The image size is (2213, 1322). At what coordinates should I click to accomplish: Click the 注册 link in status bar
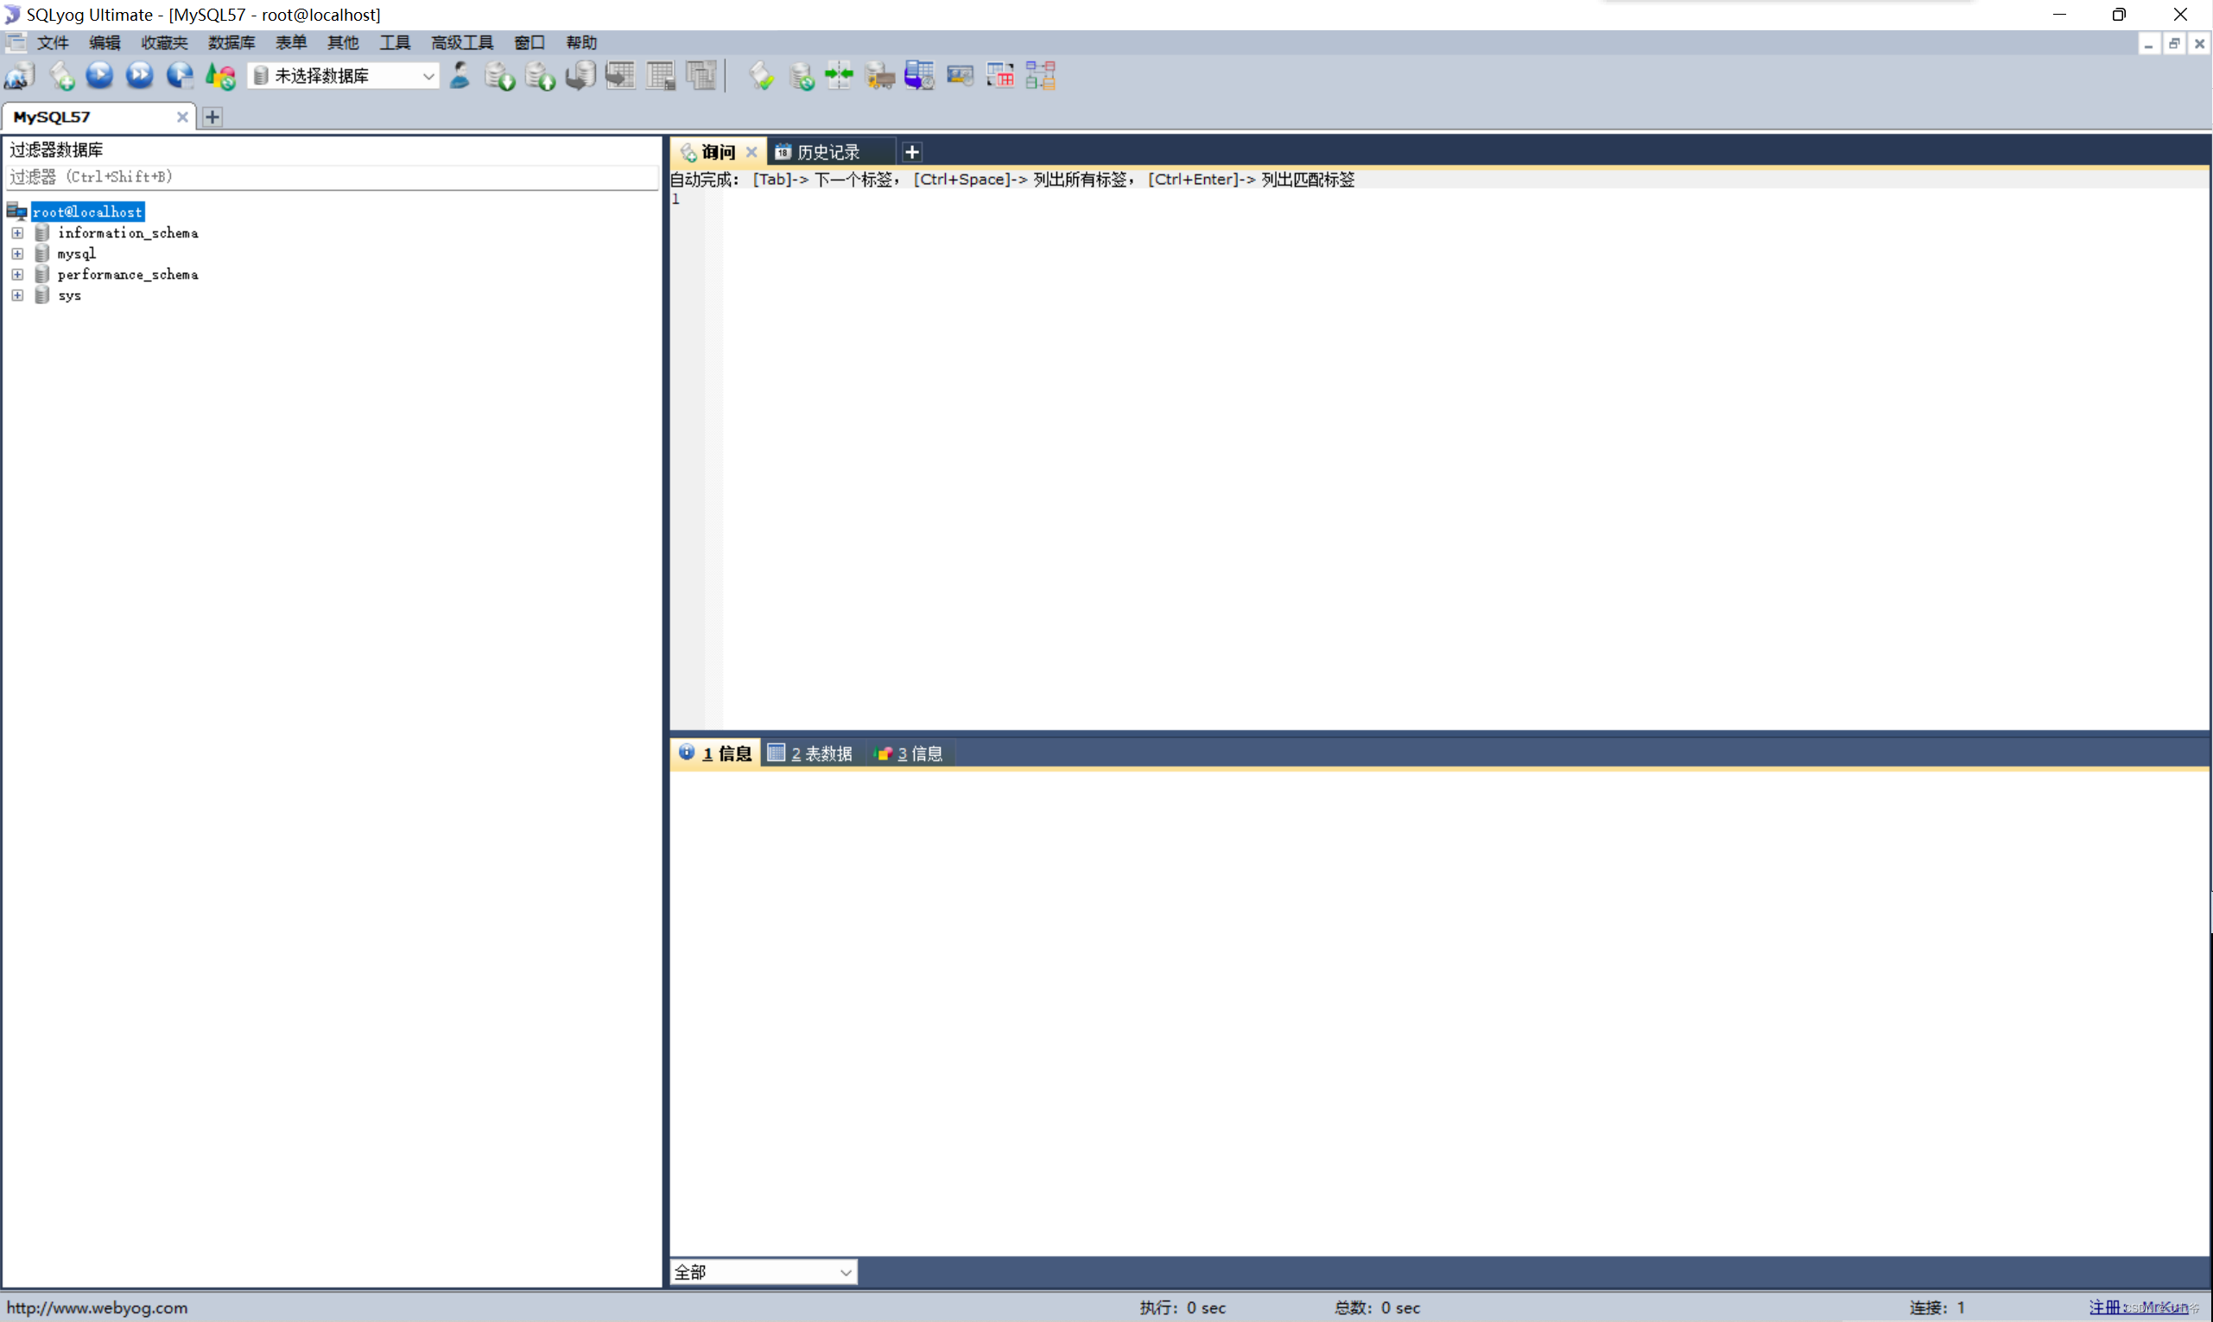[x=2106, y=1306]
